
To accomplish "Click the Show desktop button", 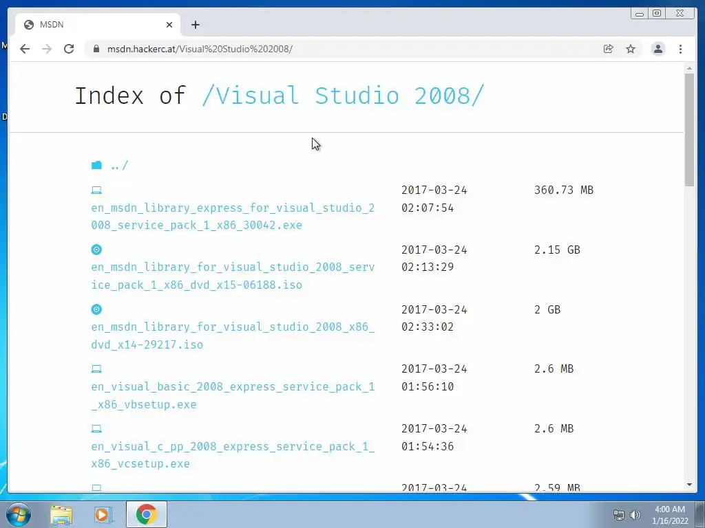I will [x=700, y=514].
